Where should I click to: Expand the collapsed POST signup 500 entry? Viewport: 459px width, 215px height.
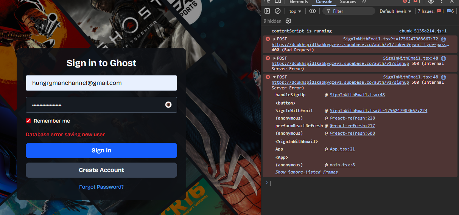click(x=274, y=58)
